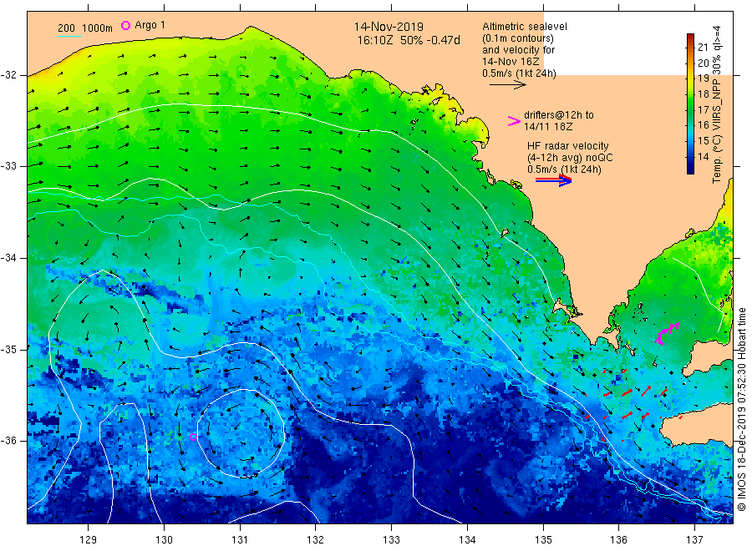Viewport: 752px width, 551px height.
Task: Click the '(4-12h avg) noQC' text
Action: pyautogui.click(x=570, y=158)
